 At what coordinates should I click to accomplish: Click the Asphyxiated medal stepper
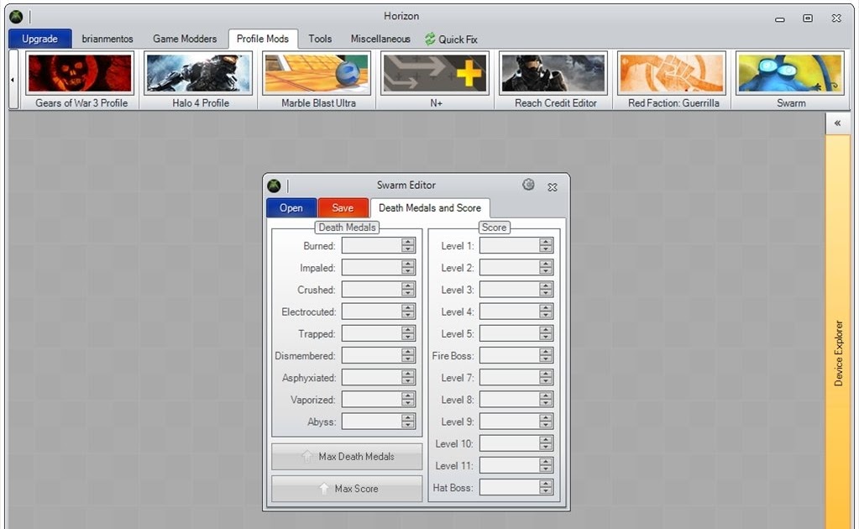coord(408,377)
